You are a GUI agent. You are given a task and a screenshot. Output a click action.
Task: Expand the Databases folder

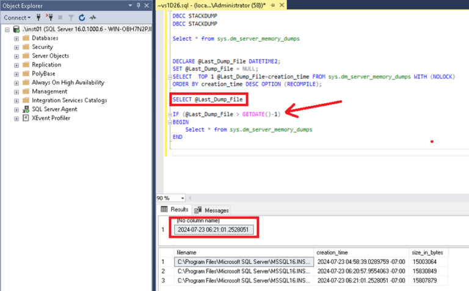tap(16, 38)
